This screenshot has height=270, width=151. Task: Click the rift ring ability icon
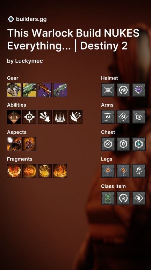pyautogui.click(x=60, y=117)
